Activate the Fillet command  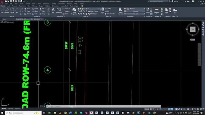42,11
